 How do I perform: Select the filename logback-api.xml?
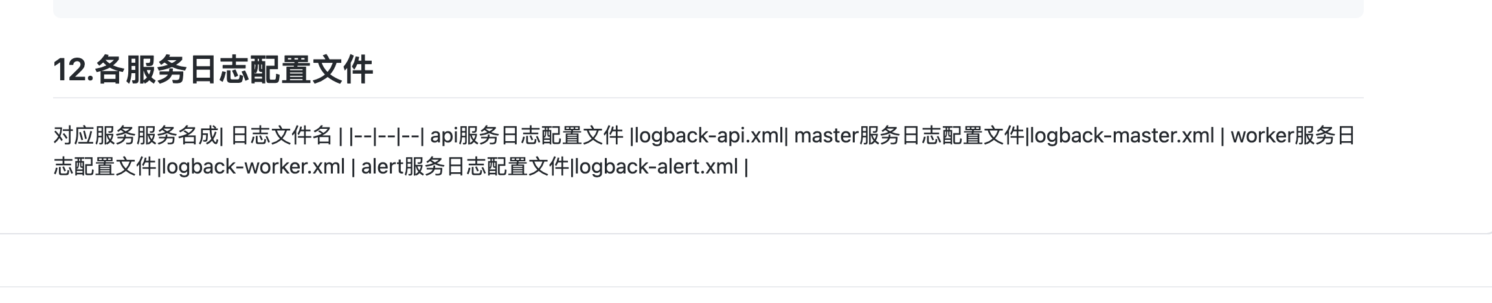pos(709,136)
